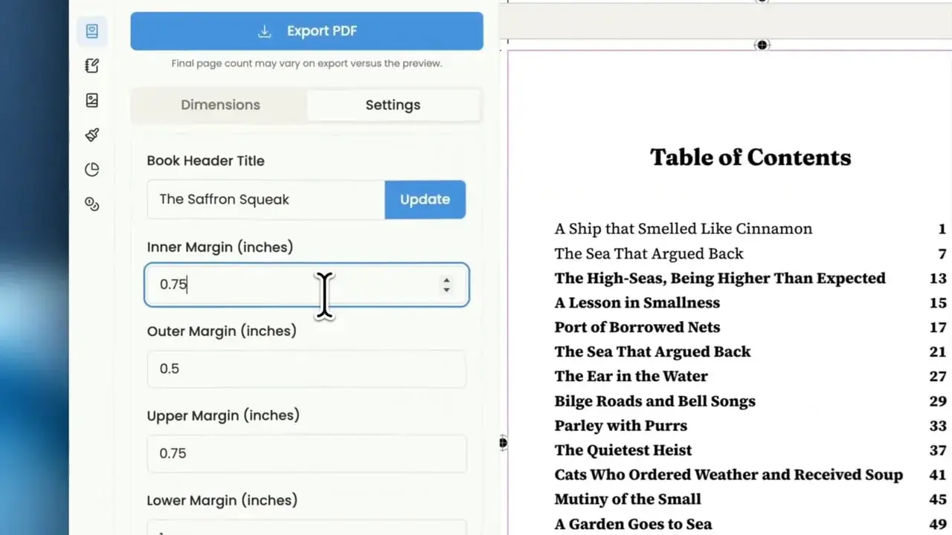
Task: Increase Inner Margin with the up arrow
Action: tap(446, 279)
